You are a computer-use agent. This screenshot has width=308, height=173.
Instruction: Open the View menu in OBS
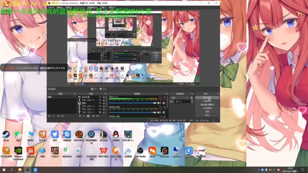pos(68,7)
